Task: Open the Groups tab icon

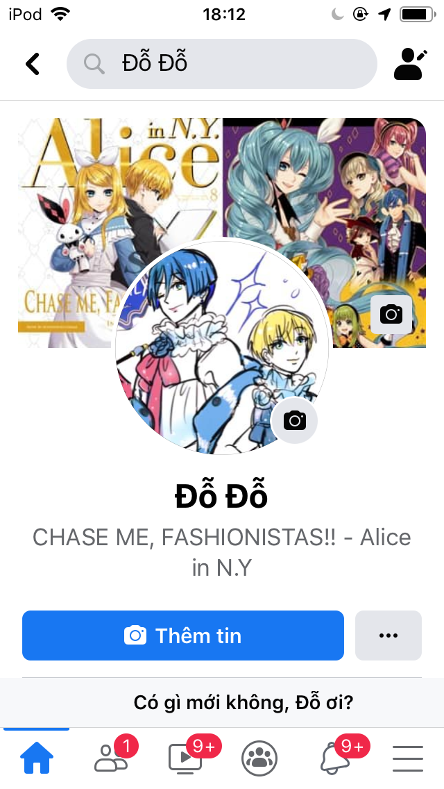Action: coord(259,758)
